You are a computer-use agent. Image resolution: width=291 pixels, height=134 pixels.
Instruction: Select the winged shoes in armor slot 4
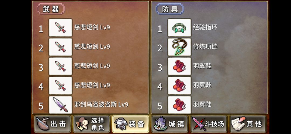coord(179,86)
